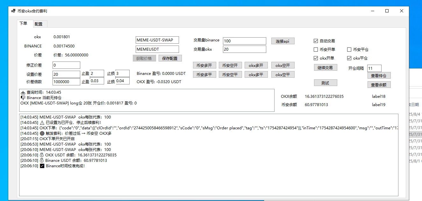Click the okx price value 0.001801
The image size is (422, 201).
62,37
